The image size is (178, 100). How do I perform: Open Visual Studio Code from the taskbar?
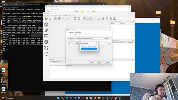(x=75, y=98)
